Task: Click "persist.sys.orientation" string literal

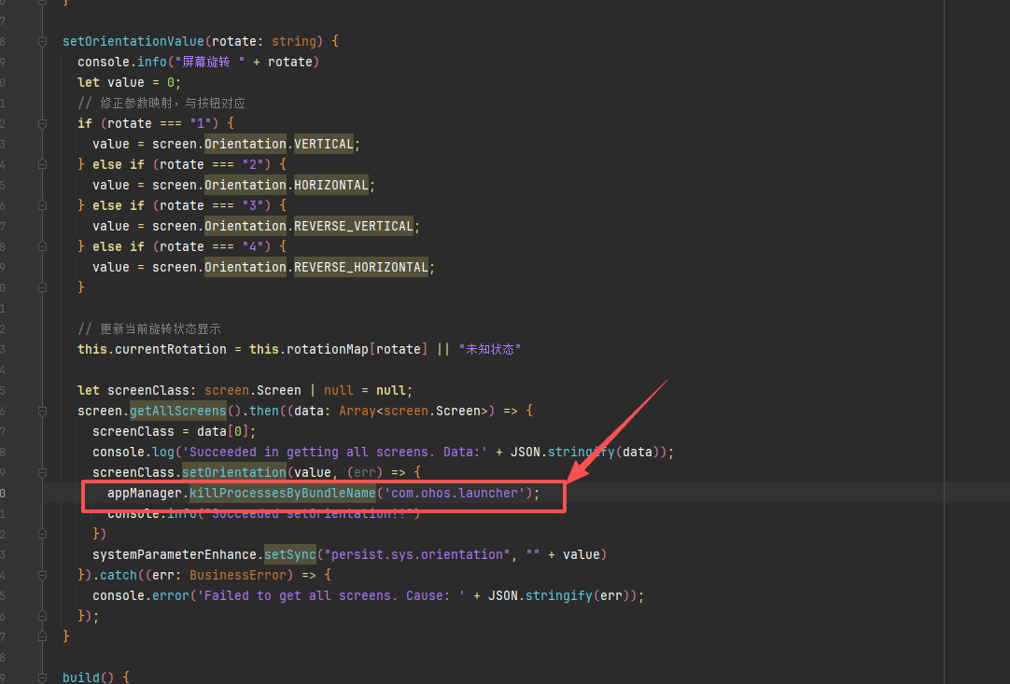Action: (x=416, y=554)
